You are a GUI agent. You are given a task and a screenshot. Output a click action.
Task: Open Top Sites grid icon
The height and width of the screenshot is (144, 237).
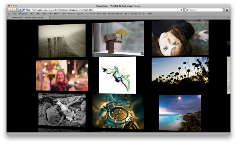[x=15, y=14]
